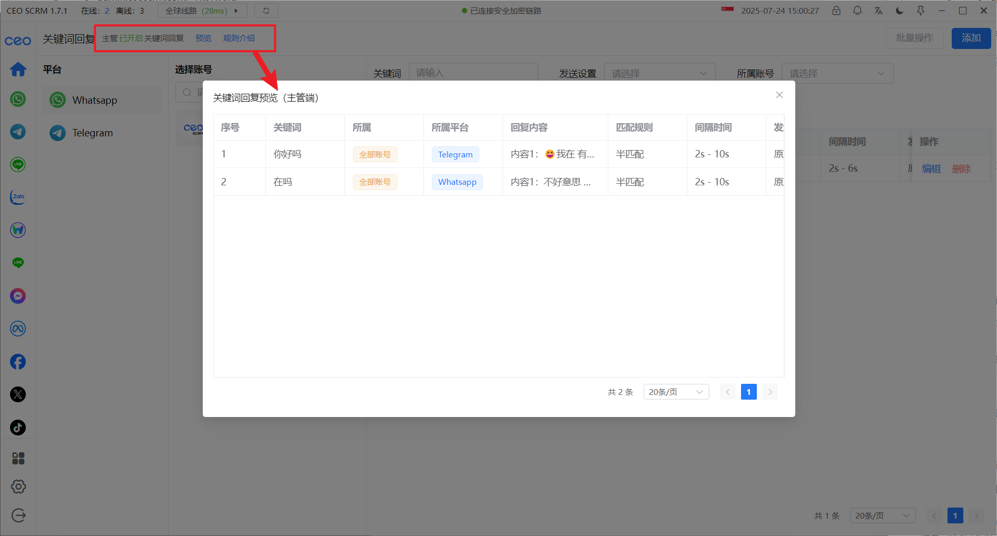Expand the 全球线路 (28ms) line selector
Viewport: 997px width, 536px height.
tap(202, 11)
